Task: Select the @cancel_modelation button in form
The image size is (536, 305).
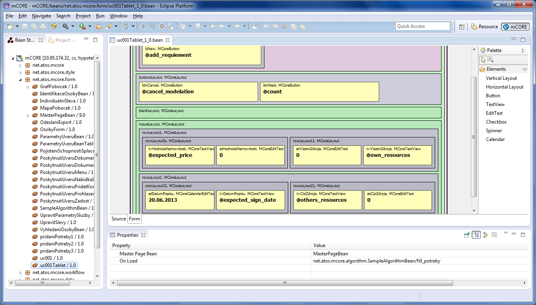Action: click(199, 92)
